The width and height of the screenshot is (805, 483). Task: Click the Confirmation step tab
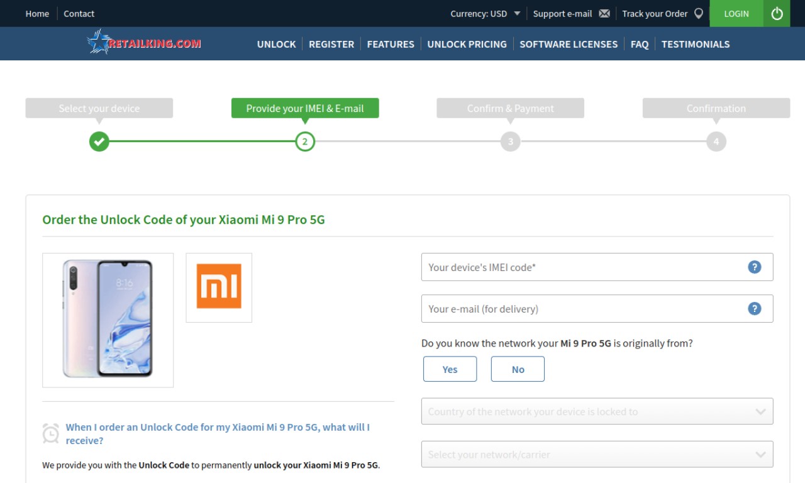pos(716,108)
